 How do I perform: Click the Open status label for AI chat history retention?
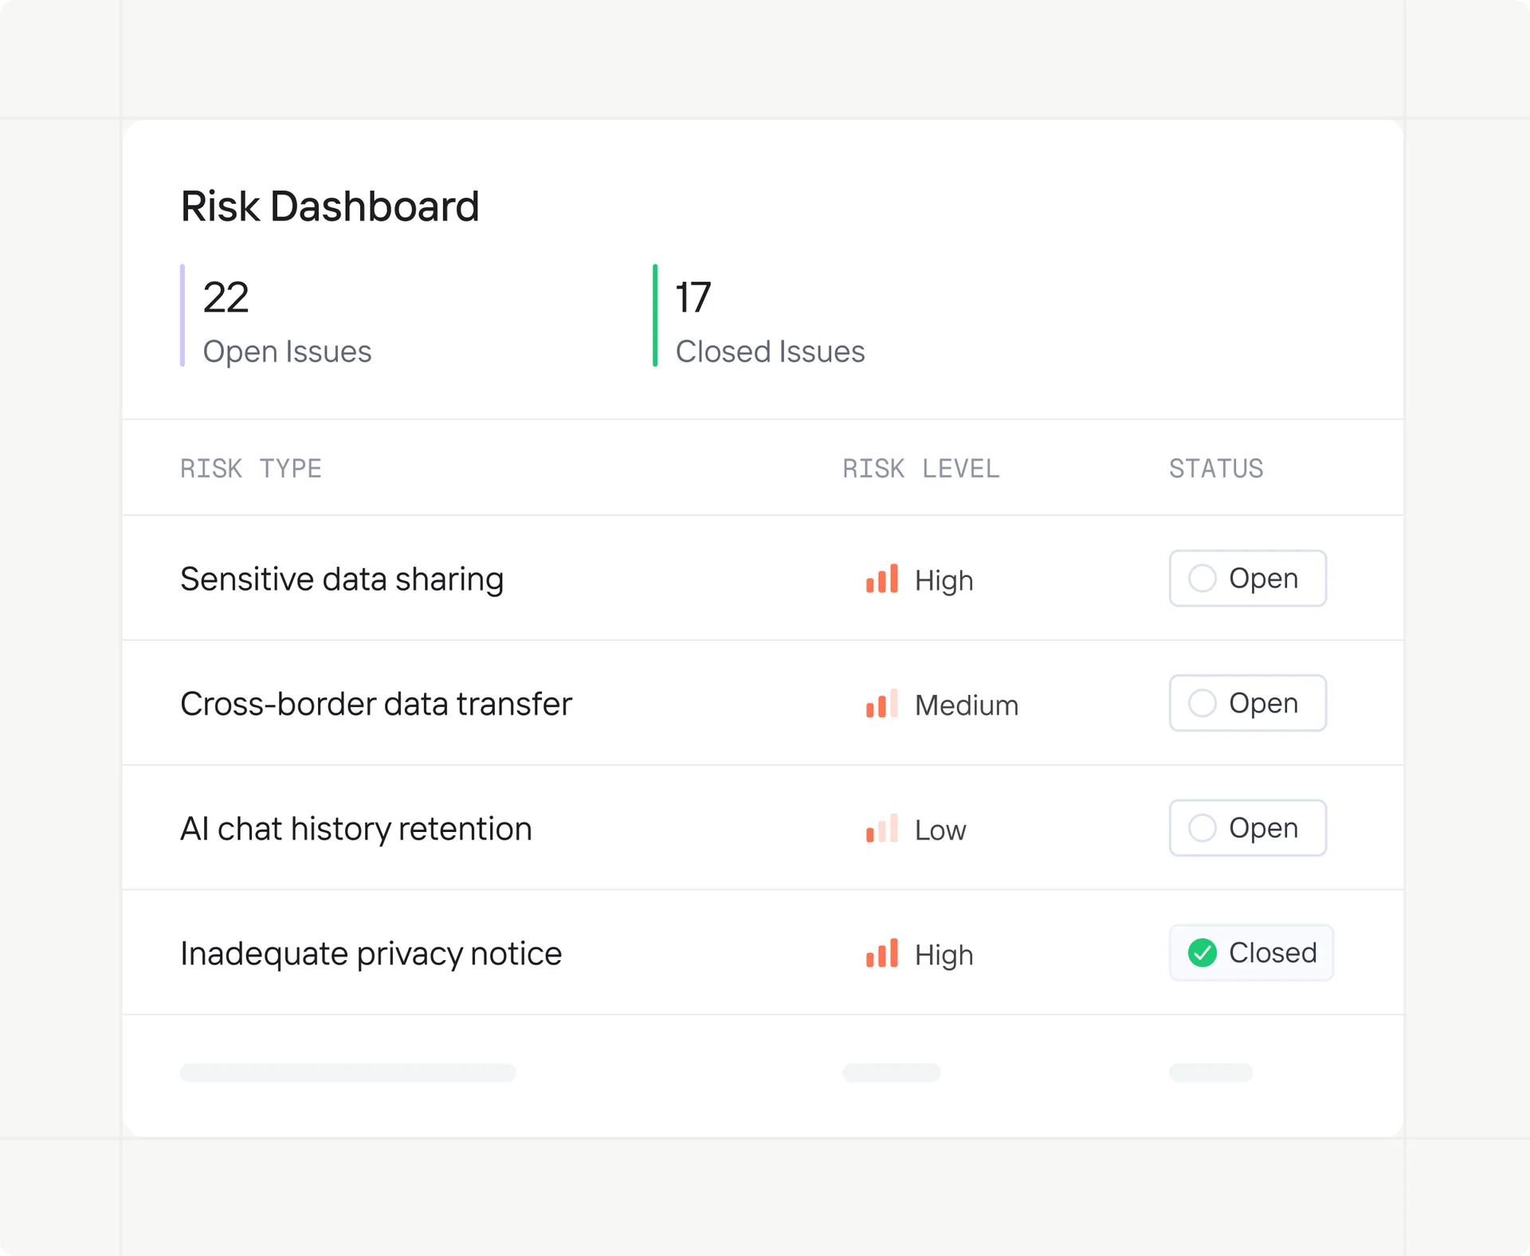click(x=1263, y=828)
